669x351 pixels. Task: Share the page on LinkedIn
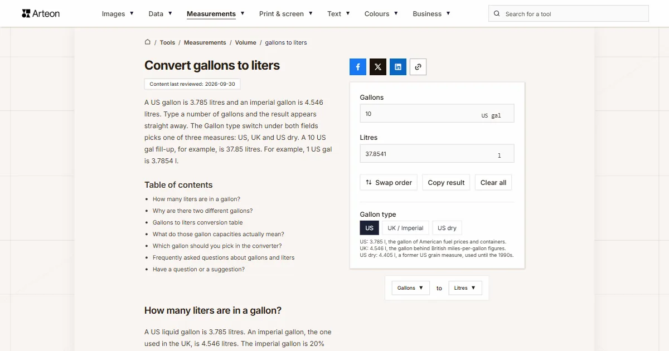click(x=398, y=67)
